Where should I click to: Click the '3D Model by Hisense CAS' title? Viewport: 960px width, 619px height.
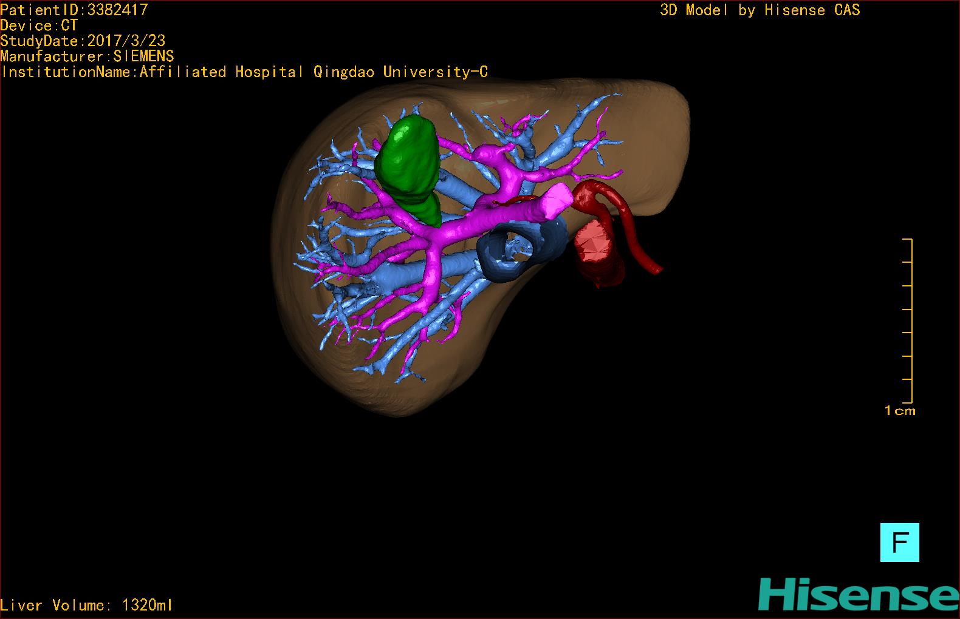(x=760, y=10)
